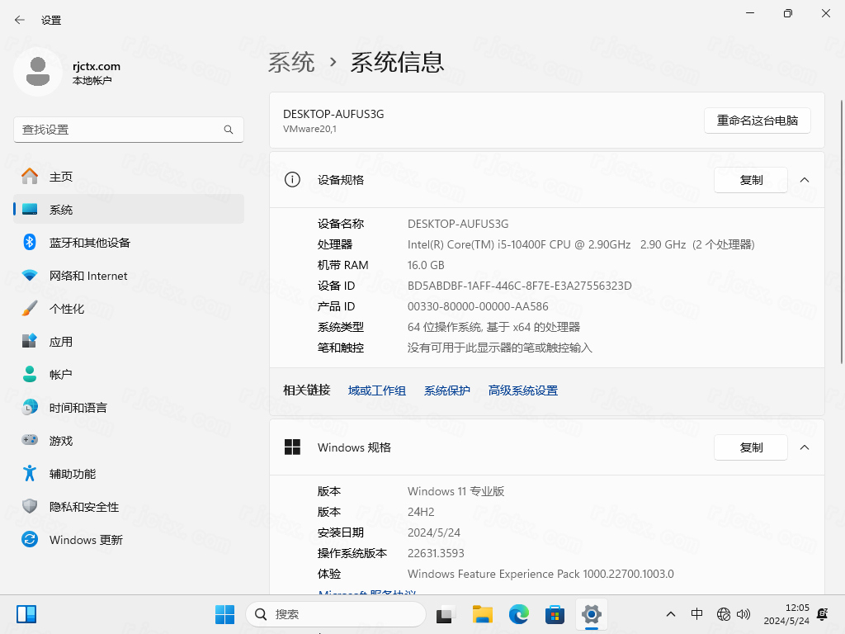The width and height of the screenshot is (845, 634).
Task: Select the 应用 sidebar item
Action: (x=129, y=341)
